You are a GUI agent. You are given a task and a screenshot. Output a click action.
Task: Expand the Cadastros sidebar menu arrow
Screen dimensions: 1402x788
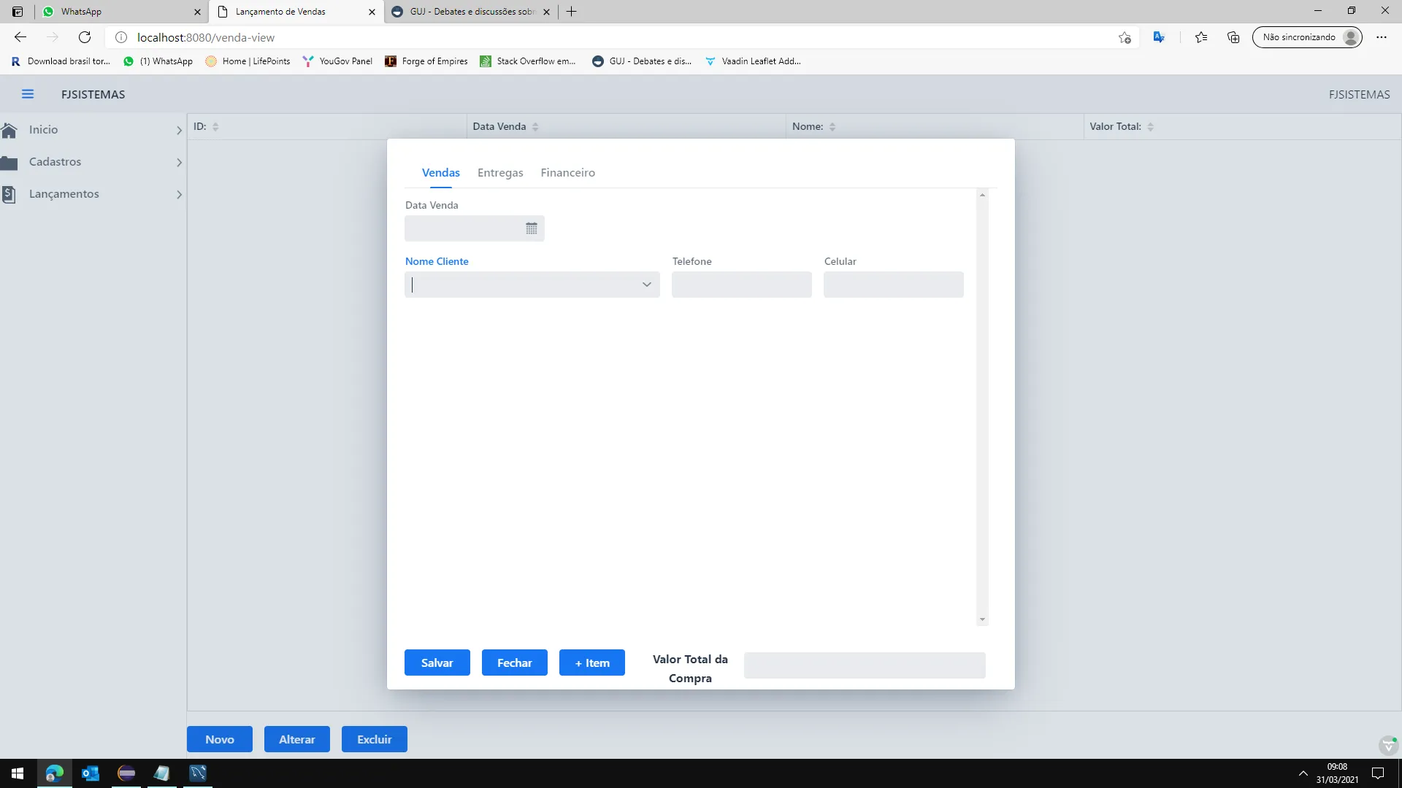(179, 162)
